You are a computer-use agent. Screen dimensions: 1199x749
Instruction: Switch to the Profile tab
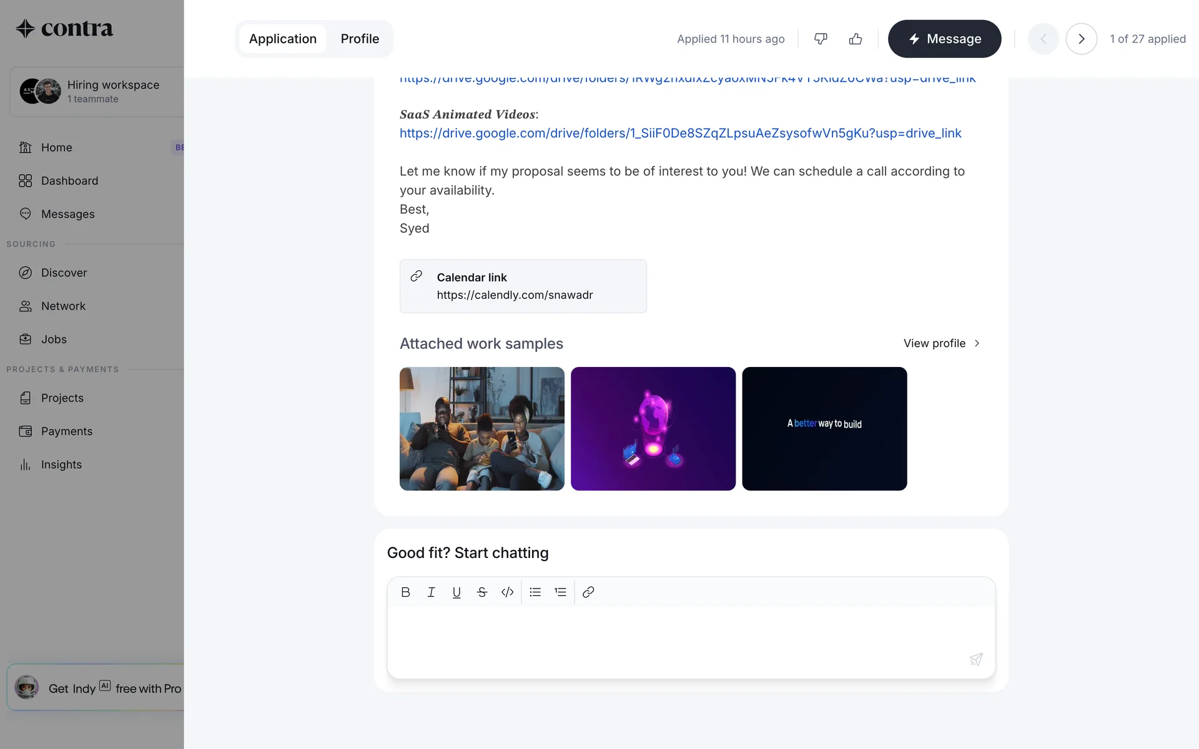tap(360, 39)
